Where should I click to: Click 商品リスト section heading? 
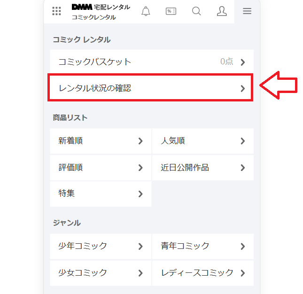pos(70,117)
